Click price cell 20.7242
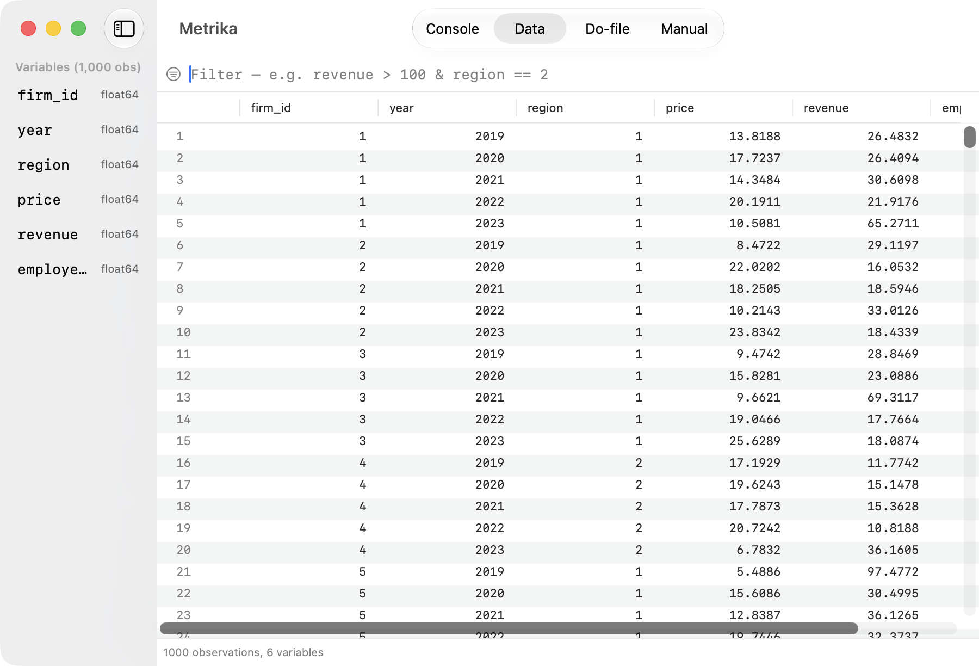 click(754, 528)
